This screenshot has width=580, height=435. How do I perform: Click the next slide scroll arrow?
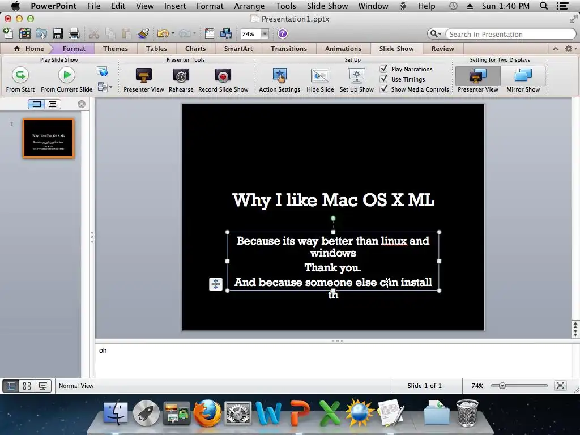575,333
